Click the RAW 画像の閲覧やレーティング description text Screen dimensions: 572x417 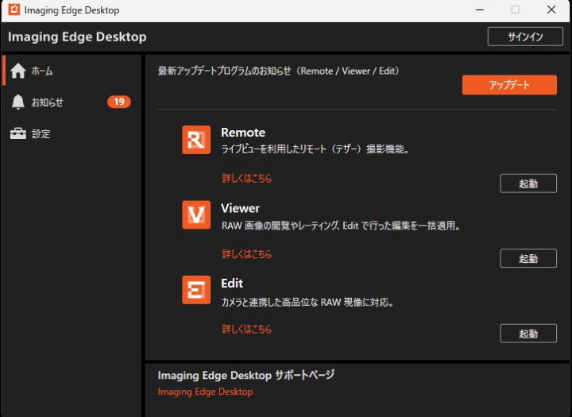tap(341, 226)
